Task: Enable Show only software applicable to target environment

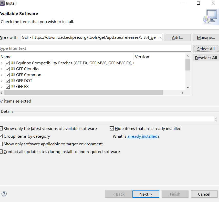Action: [1, 144]
